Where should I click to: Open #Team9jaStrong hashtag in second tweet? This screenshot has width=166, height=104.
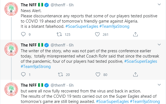[x=36, y=67]
